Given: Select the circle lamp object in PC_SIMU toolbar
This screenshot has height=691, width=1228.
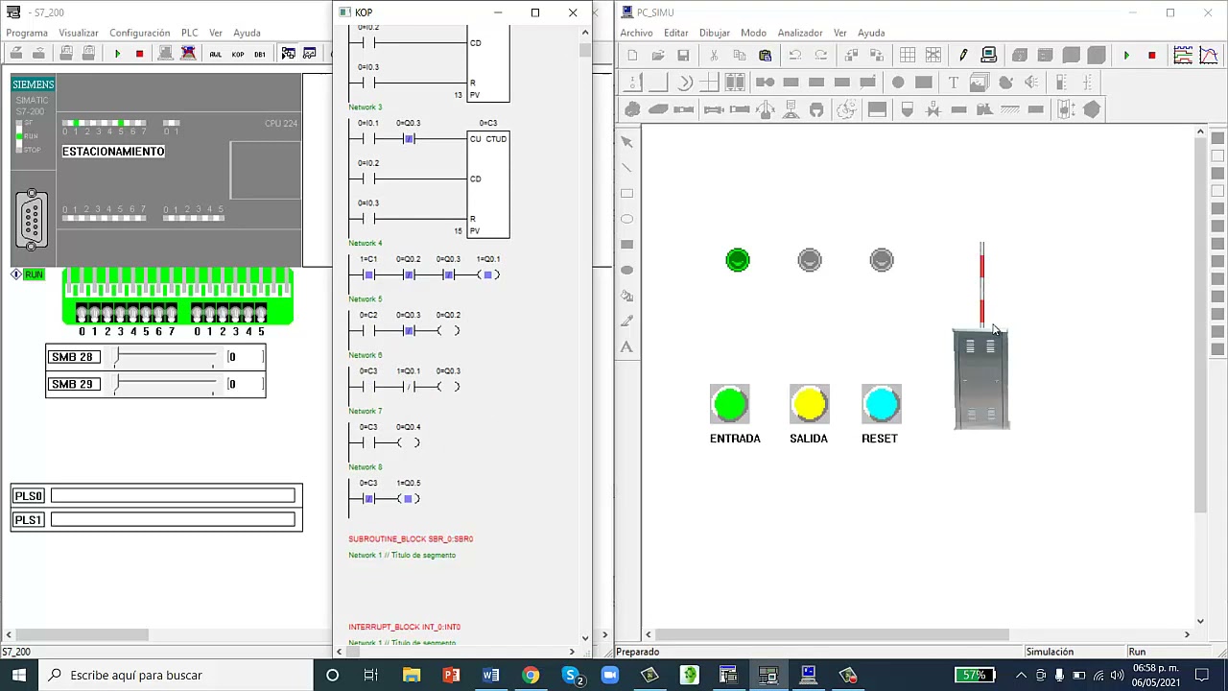Looking at the screenshot, I should pyautogui.click(x=898, y=83).
